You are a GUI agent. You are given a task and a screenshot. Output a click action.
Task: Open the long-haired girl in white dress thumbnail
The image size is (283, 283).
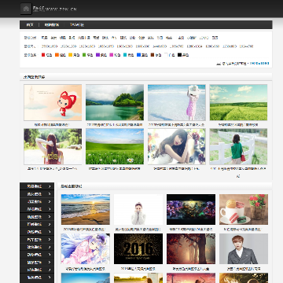(177, 146)
